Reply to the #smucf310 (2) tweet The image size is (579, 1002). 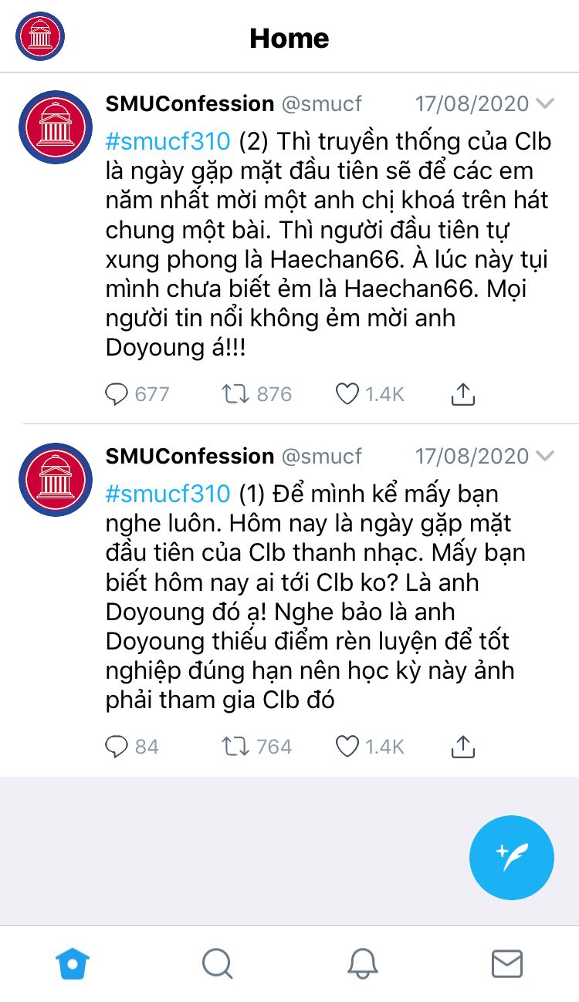tap(116, 394)
